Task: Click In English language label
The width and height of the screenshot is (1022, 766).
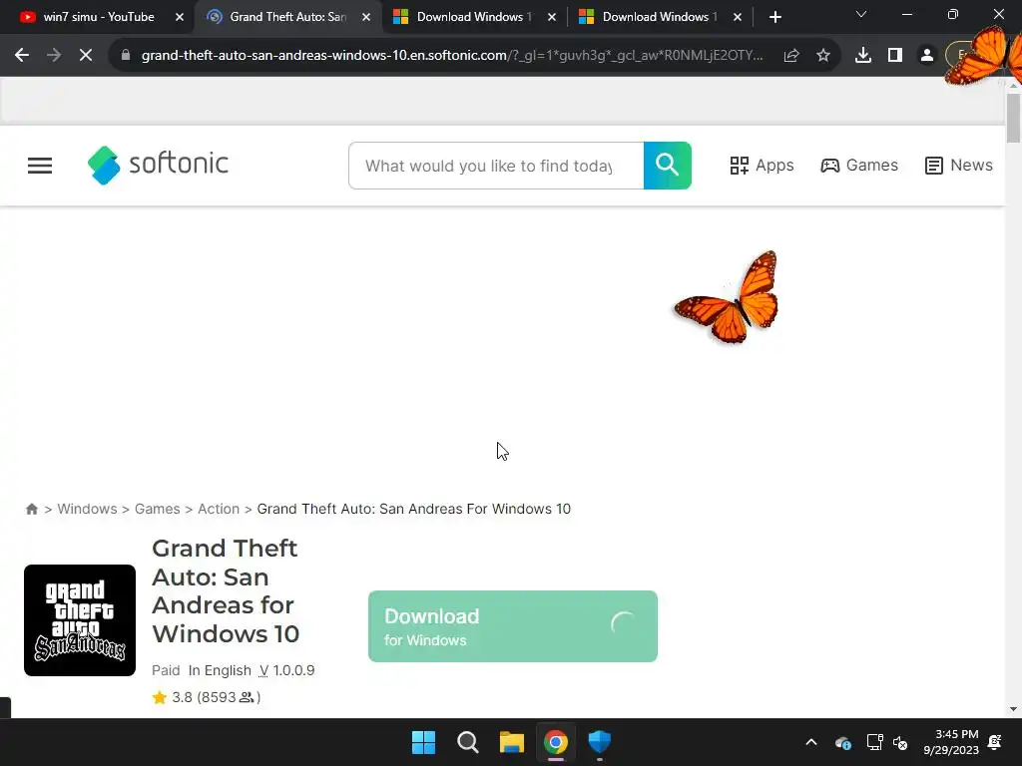Action: point(220,670)
